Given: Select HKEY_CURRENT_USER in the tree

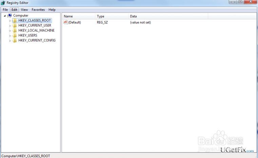Looking at the screenshot, I should (35, 25).
